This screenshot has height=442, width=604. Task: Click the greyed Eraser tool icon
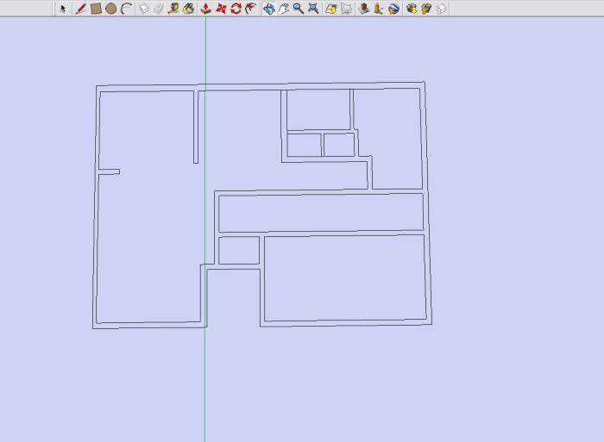(x=158, y=9)
